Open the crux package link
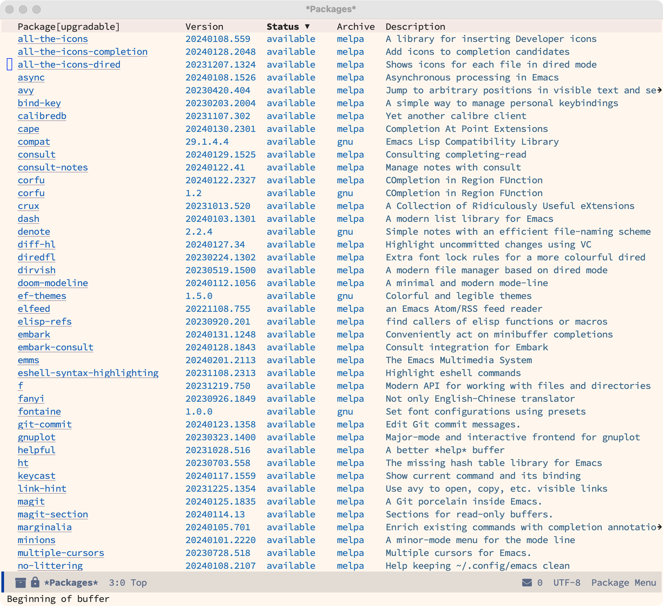 28,206
